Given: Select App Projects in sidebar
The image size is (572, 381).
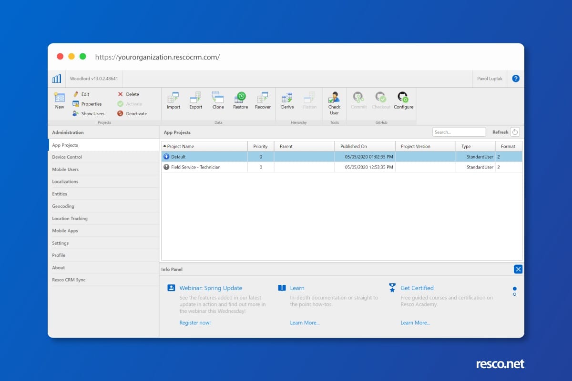Looking at the screenshot, I should click(x=103, y=145).
